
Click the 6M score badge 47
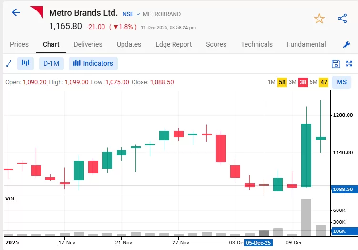pyautogui.click(x=324, y=82)
